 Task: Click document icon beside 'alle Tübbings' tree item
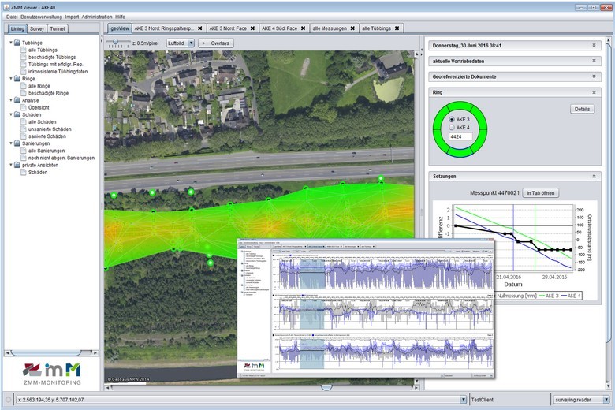(x=24, y=50)
